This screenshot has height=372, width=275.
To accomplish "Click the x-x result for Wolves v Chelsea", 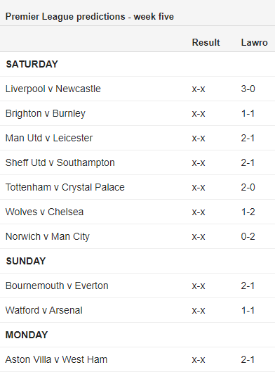I will tap(199, 212).
